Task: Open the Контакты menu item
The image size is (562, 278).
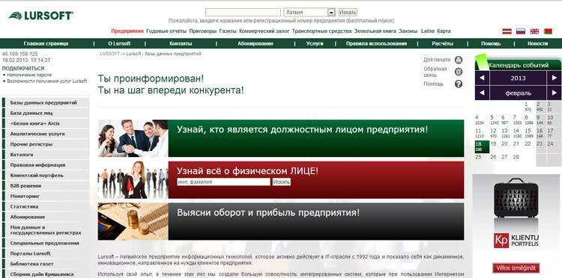Action: click(x=181, y=43)
